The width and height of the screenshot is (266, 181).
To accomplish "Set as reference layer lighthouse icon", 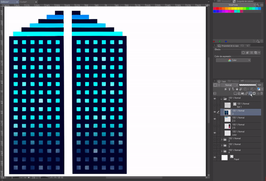I will pos(229,89).
